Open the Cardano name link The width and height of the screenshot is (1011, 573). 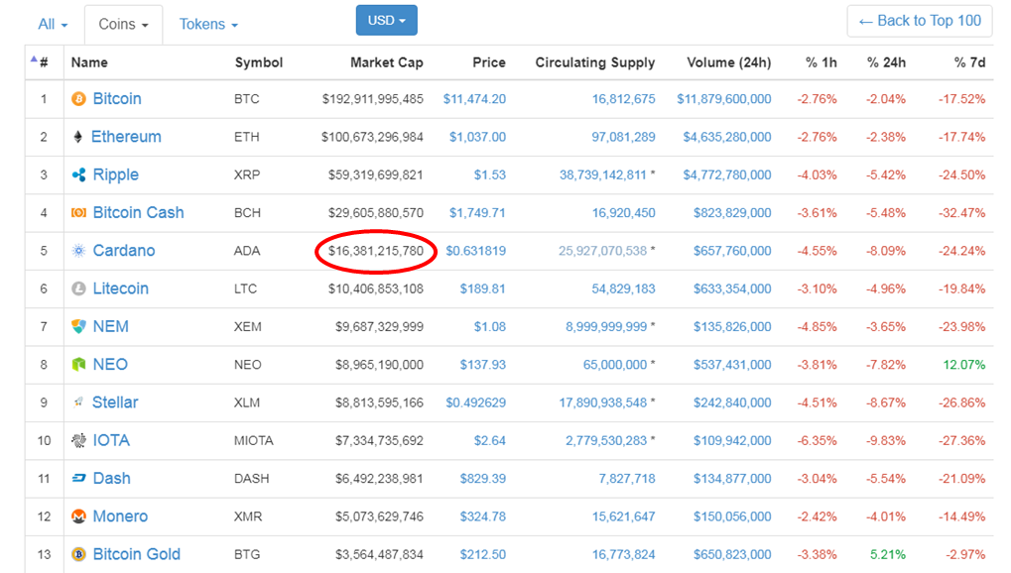tap(124, 251)
